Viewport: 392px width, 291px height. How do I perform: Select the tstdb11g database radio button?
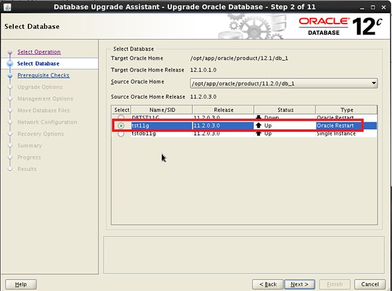point(121,134)
